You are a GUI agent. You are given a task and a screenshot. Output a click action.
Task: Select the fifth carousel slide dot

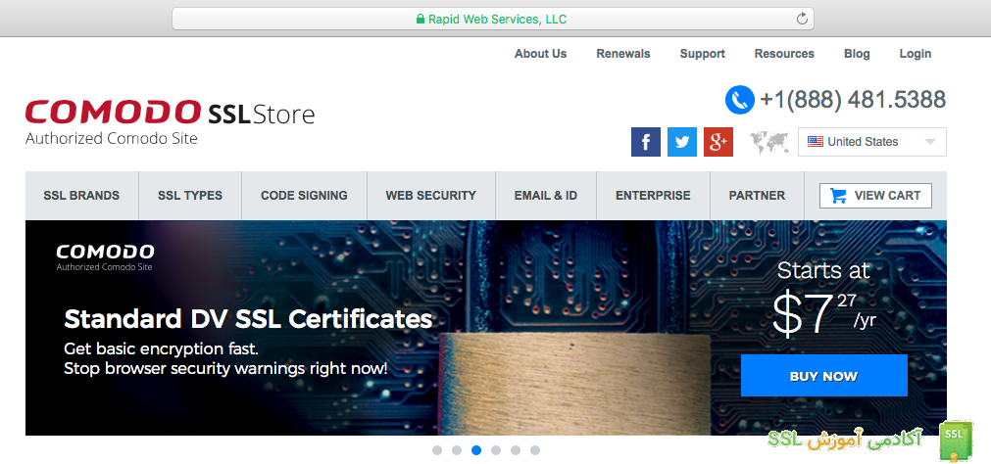click(x=515, y=450)
